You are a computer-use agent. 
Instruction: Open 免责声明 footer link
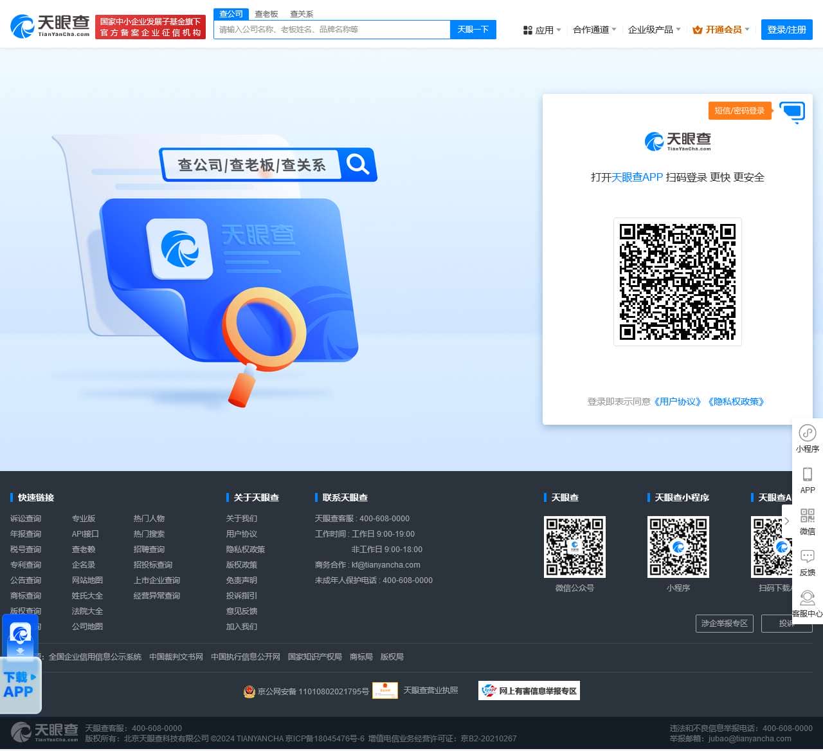pyautogui.click(x=242, y=580)
